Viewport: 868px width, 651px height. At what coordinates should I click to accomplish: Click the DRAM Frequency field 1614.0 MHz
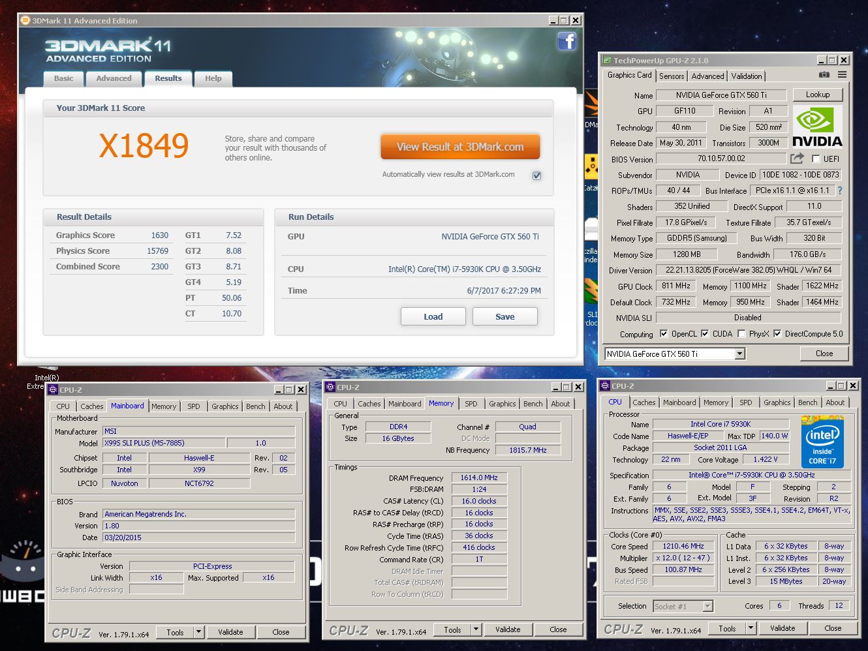479,477
